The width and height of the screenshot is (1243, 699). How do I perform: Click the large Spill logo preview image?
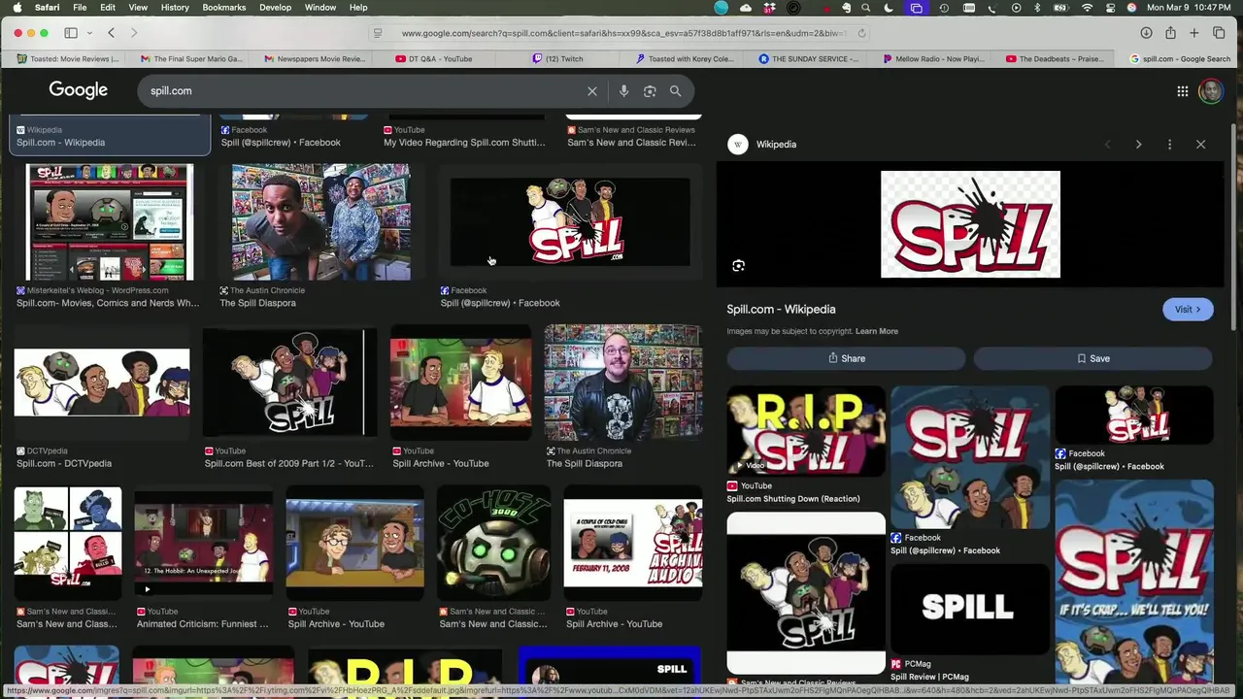970,224
